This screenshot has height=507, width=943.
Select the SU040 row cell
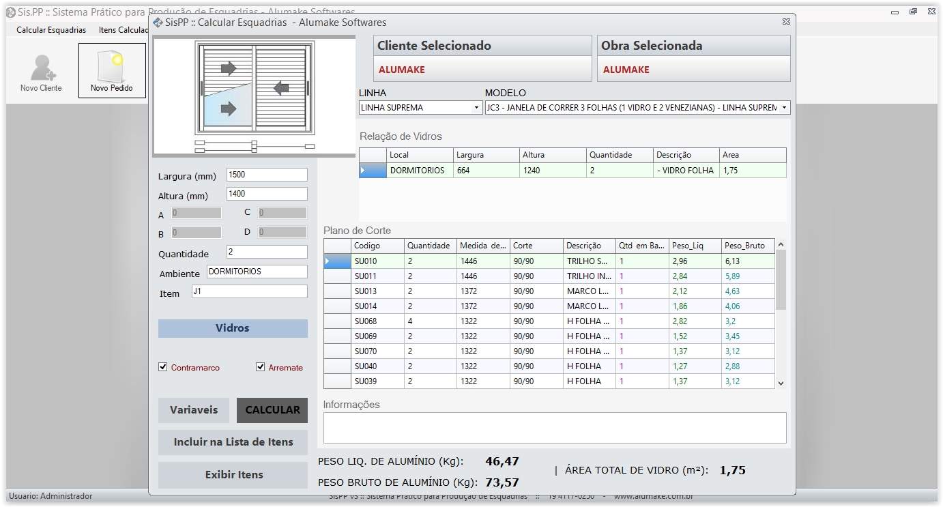coord(377,366)
